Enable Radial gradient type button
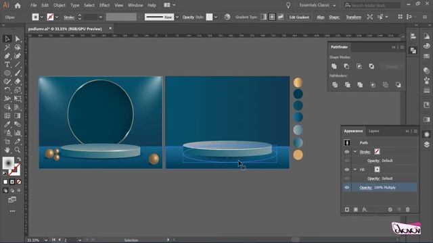The width and height of the screenshot is (433, 243). 272,17
